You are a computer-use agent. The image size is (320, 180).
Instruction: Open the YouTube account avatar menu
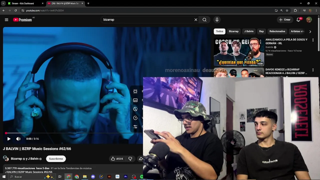309,20
